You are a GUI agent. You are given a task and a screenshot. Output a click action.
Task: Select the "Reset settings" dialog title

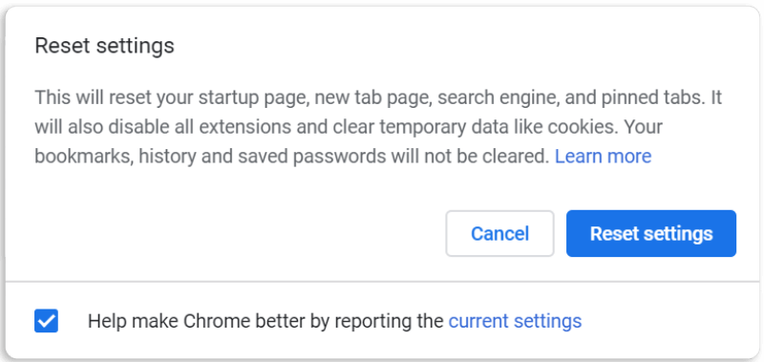pyautogui.click(x=104, y=46)
